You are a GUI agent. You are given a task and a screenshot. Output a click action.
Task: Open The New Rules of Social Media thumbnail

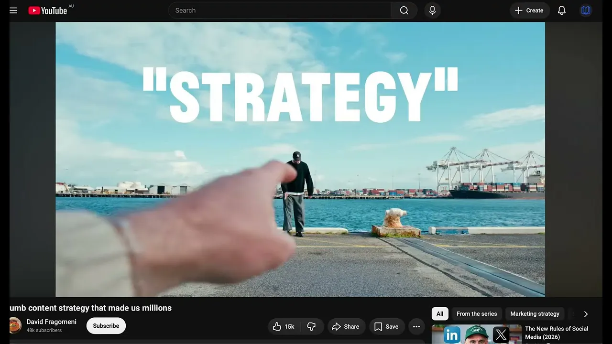coord(477,334)
